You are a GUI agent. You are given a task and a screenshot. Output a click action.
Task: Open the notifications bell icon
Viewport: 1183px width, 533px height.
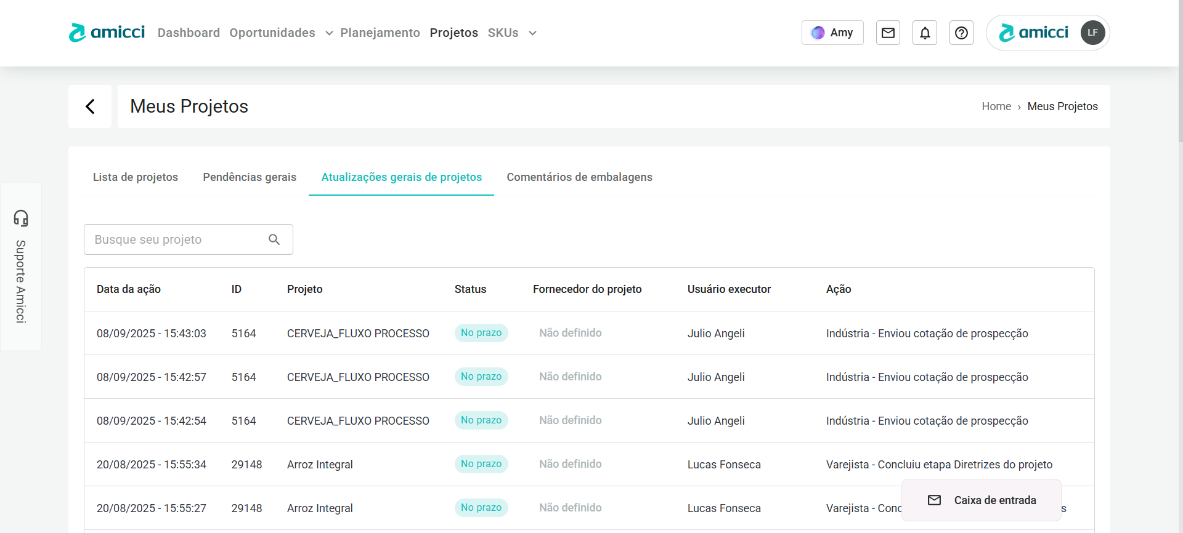click(925, 33)
